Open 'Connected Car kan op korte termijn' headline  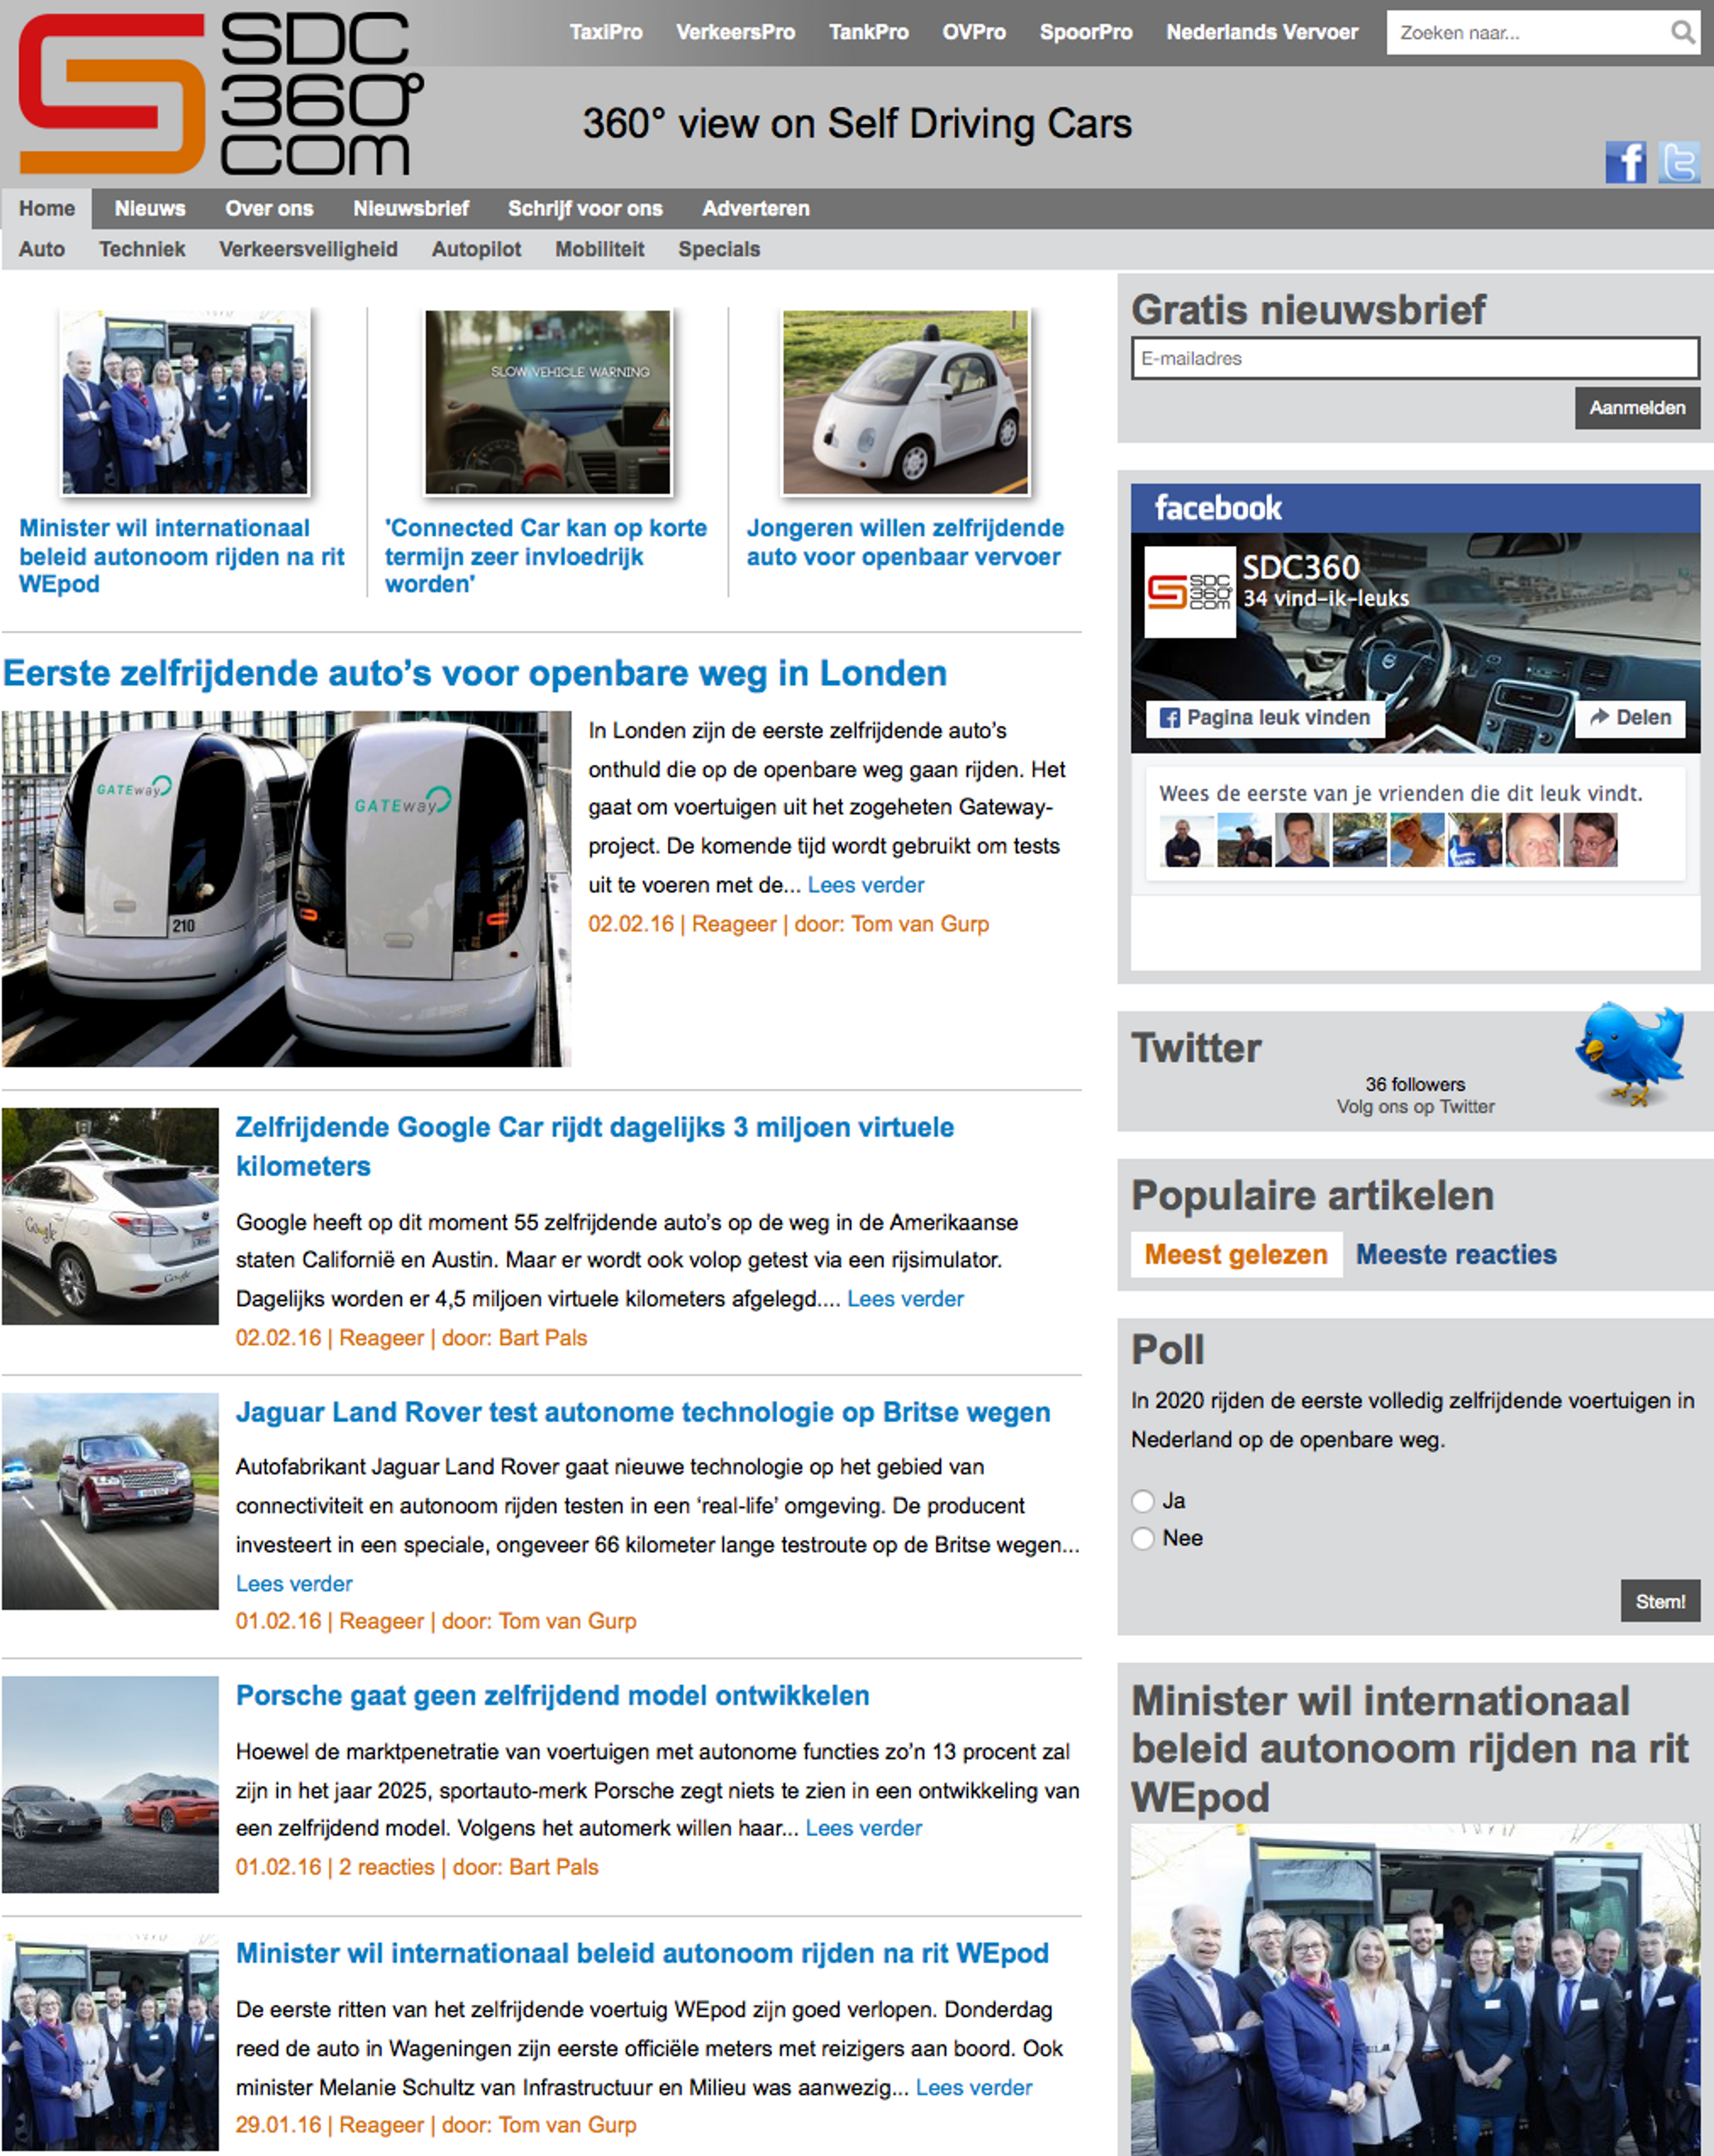(546, 556)
